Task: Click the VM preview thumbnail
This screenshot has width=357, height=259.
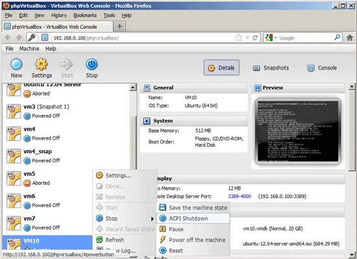Action: click(x=298, y=132)
